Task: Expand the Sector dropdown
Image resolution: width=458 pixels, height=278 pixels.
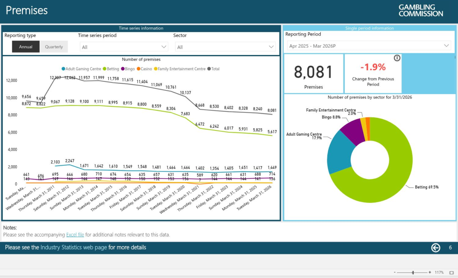Action: tap(225, 47)
